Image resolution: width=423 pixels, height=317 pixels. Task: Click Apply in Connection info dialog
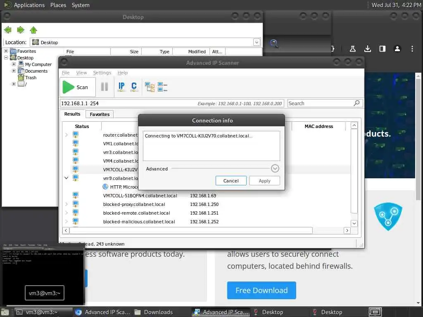coord(264,181)
